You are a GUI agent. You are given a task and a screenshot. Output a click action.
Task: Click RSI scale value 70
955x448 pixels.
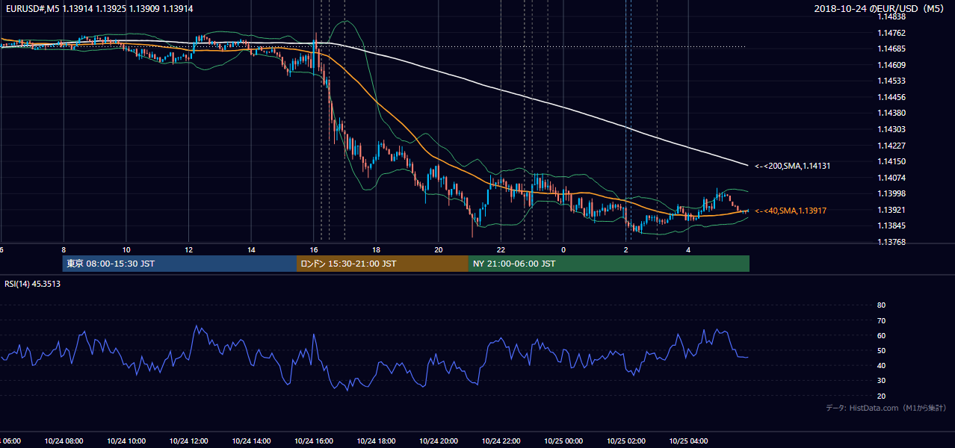tap(881, 320)
